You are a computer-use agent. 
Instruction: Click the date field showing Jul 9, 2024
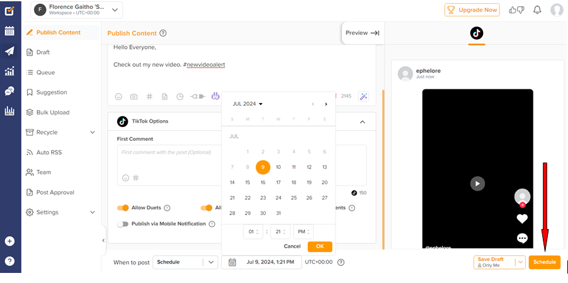pos(261,262)
